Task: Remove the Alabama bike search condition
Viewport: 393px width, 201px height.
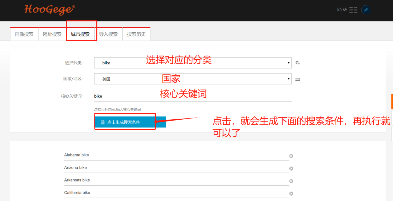Action: (x=291, y=156)
